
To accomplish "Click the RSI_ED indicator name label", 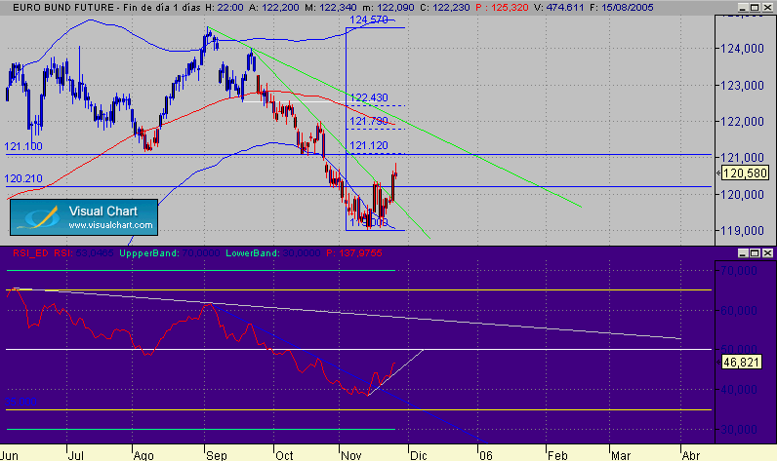I will 30,253.
